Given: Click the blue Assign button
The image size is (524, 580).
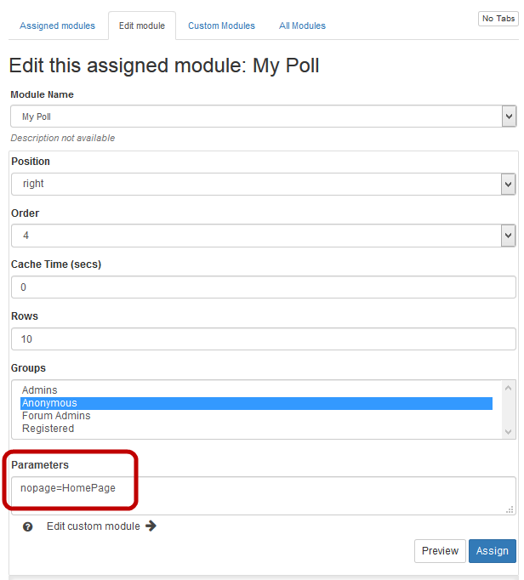Looking at the screenshot, I should [492, 551].
